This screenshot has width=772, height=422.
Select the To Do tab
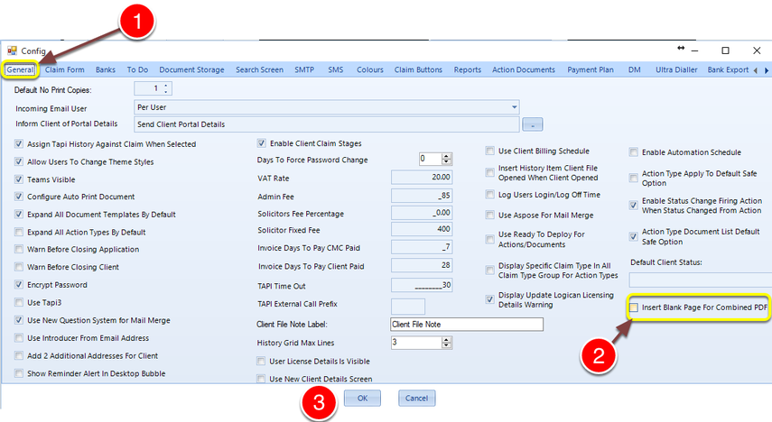click(137, 69)
